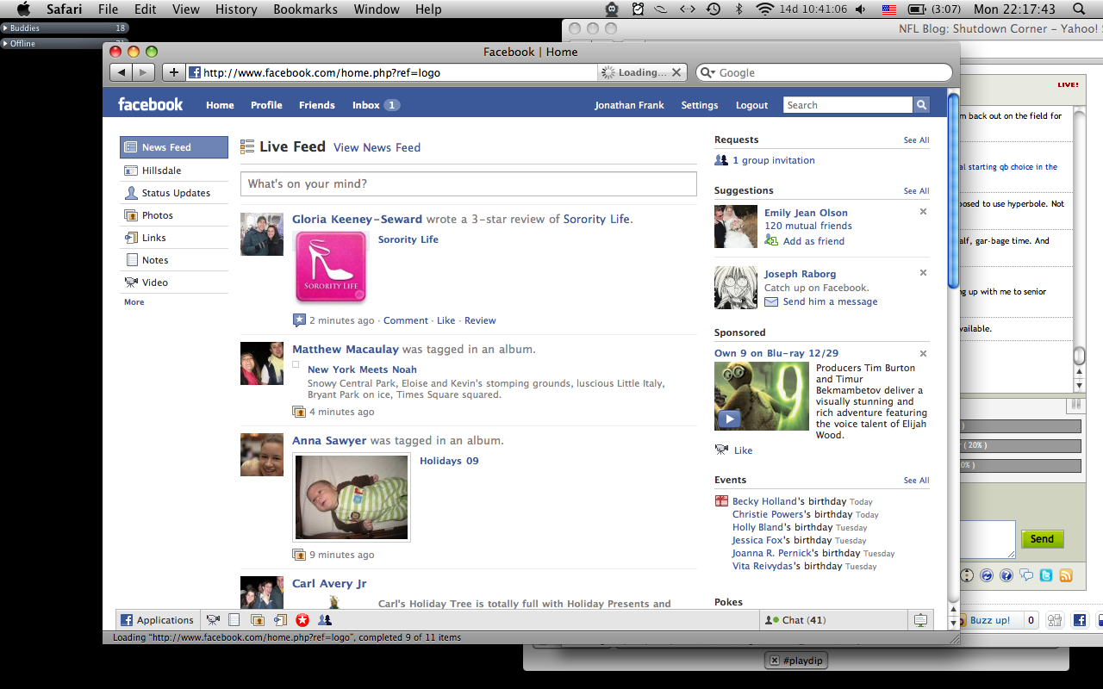1103x689 pixels.
Task: Select the Notes filter in the sidebar
Action: click(x=174, y=260)
